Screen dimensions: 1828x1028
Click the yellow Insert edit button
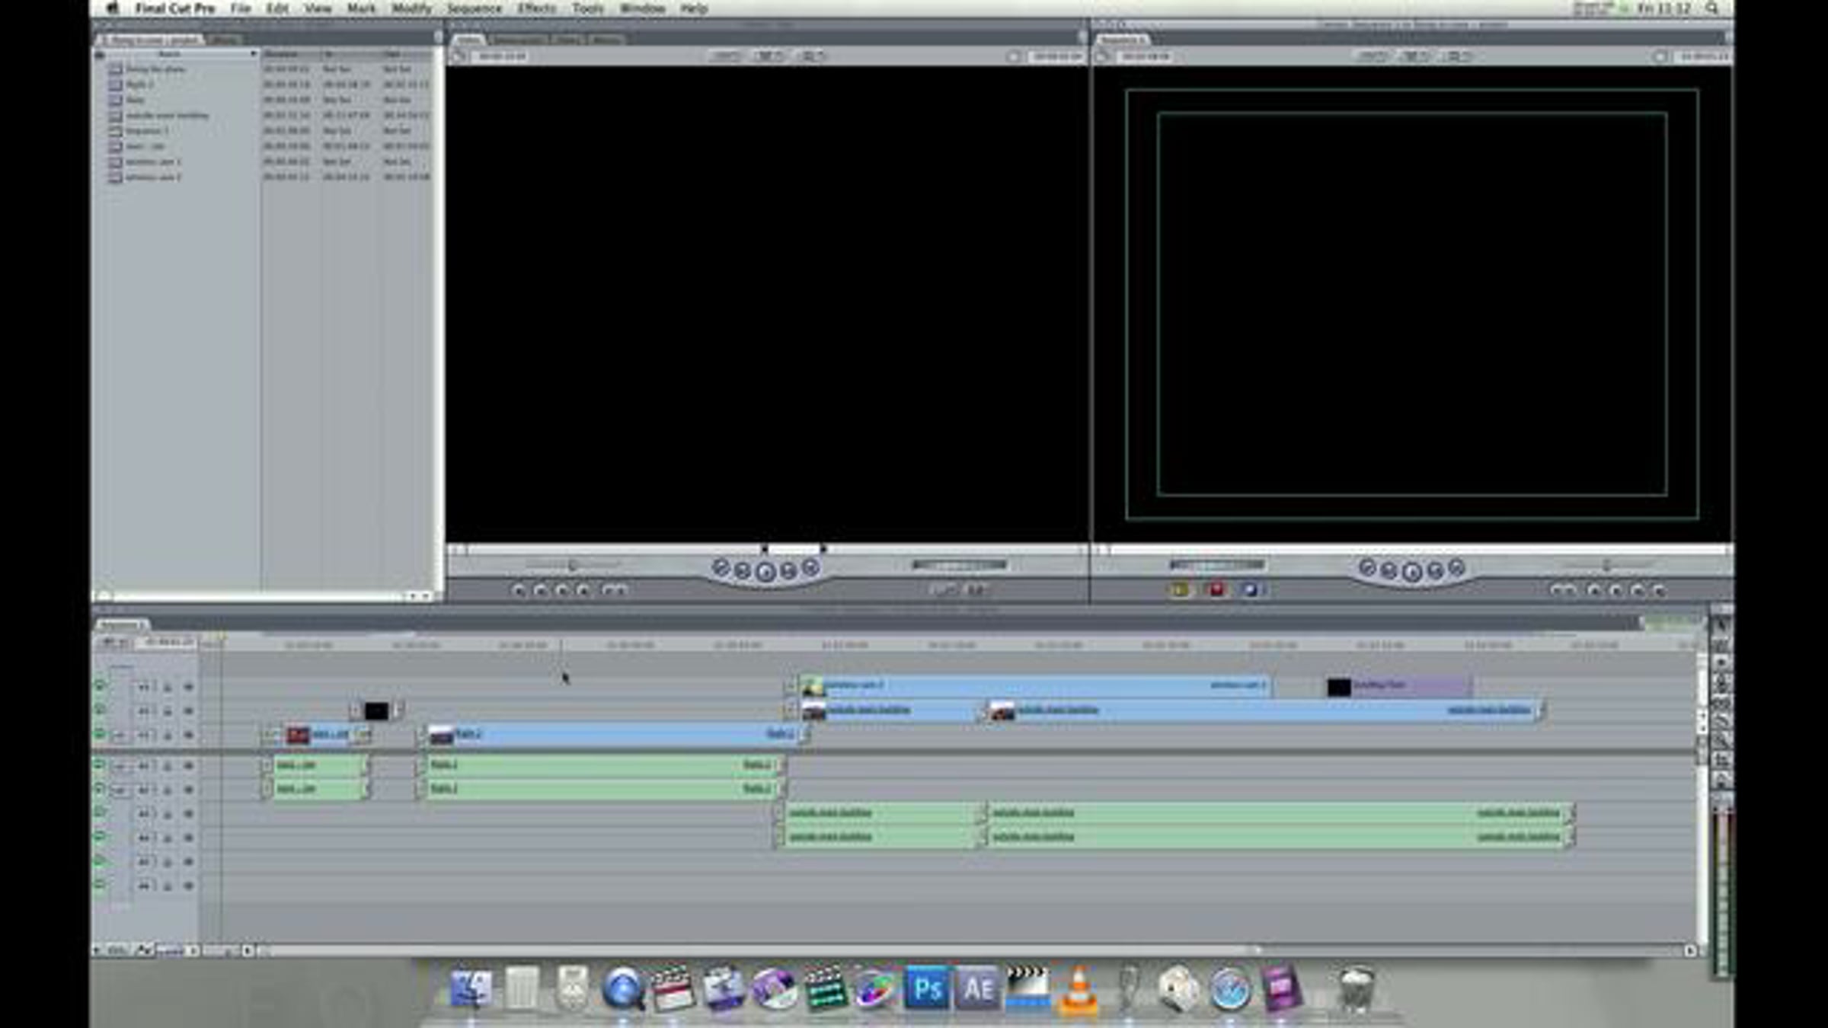1180,589
